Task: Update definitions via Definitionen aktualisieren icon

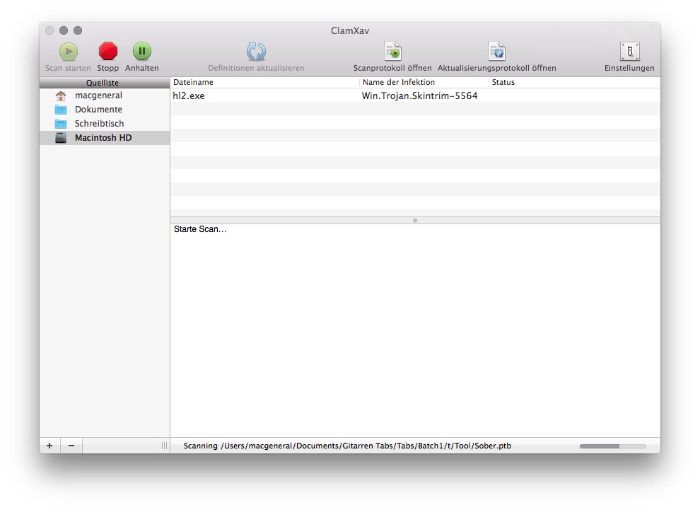Action: coord(256,52)
